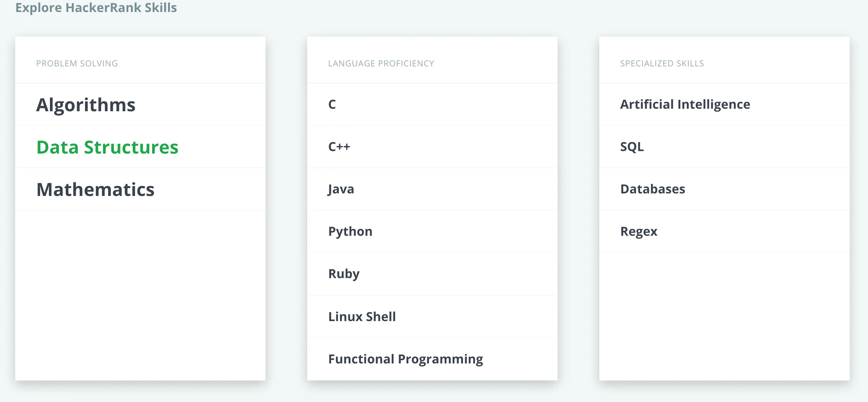Image resolution: width=868 pixels, height=402 pixels.
Task: Open the Ruby skill page
Action: point(344,274)
